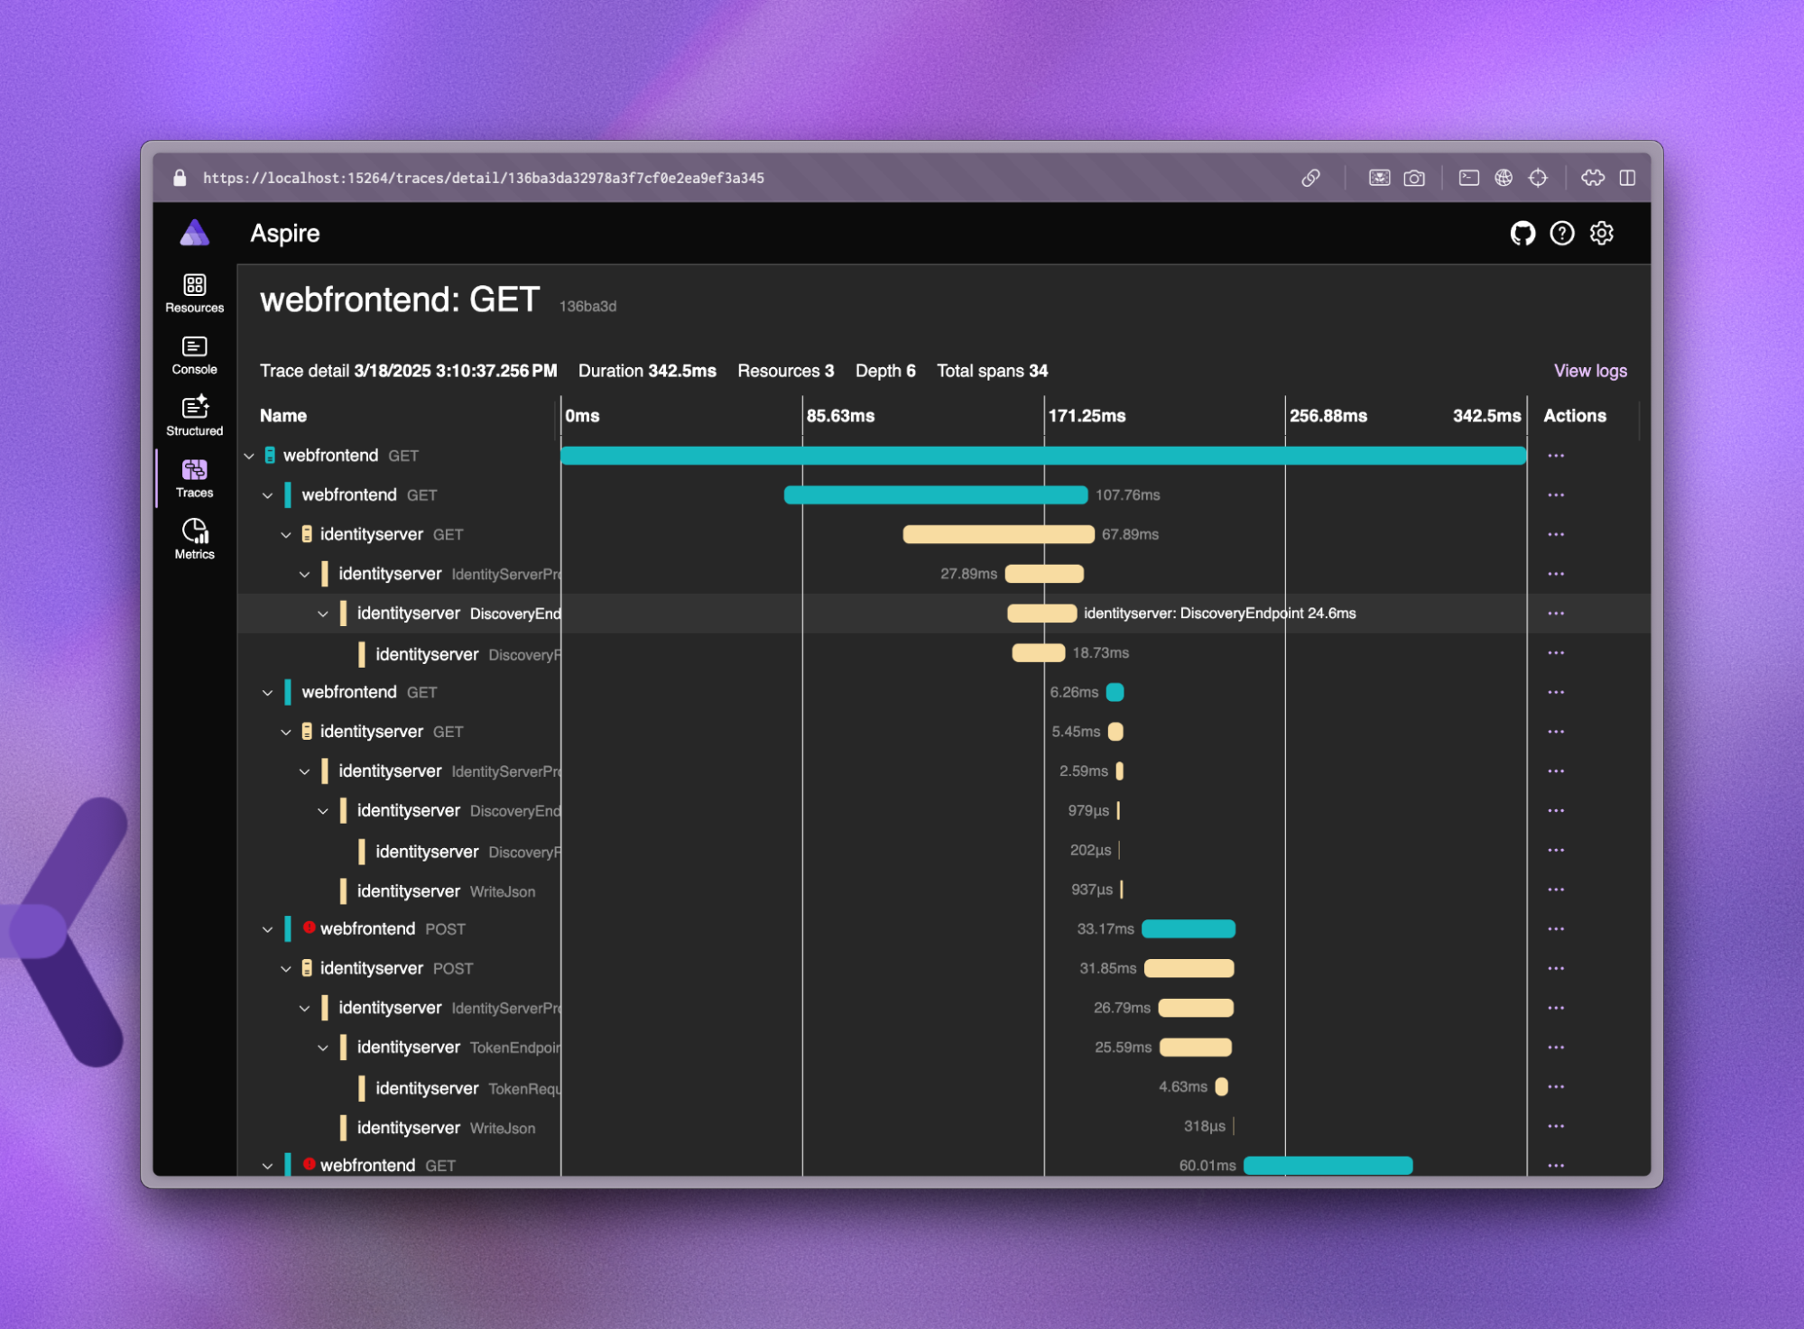Click the Resources 3 summary text
Image resolution: width=1804 pixels, height=1329 pixels.
pos(785,371)
